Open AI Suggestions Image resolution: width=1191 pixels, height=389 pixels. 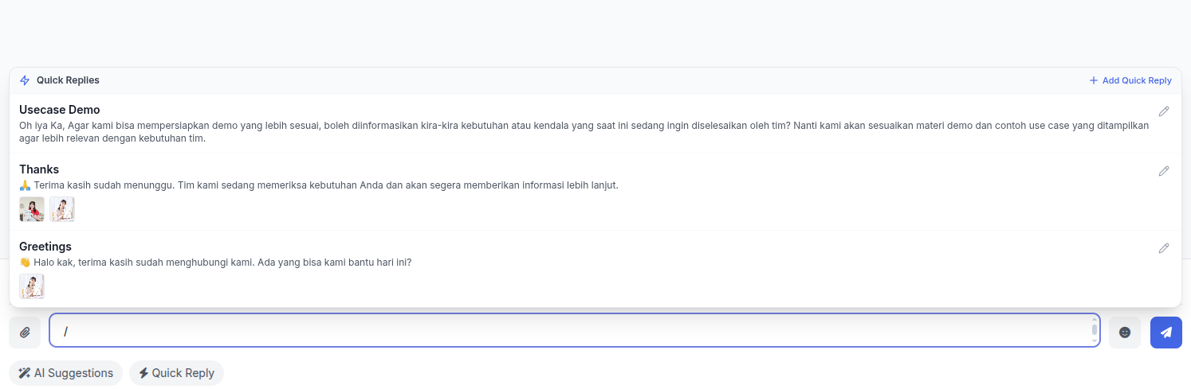(65, 373)
